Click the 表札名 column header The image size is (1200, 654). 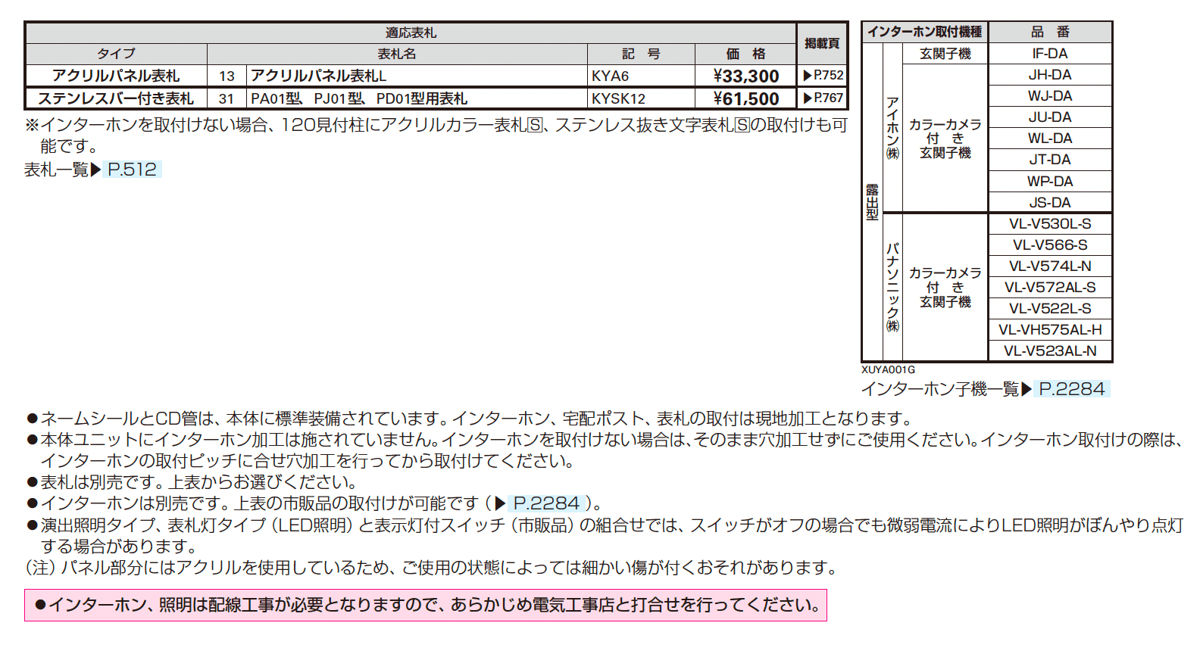[397, 54]
